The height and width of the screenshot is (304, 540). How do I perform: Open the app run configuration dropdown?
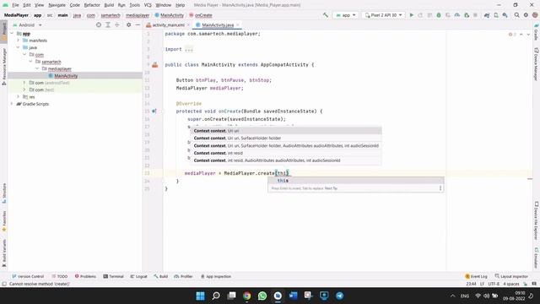[x=346, y=15]
